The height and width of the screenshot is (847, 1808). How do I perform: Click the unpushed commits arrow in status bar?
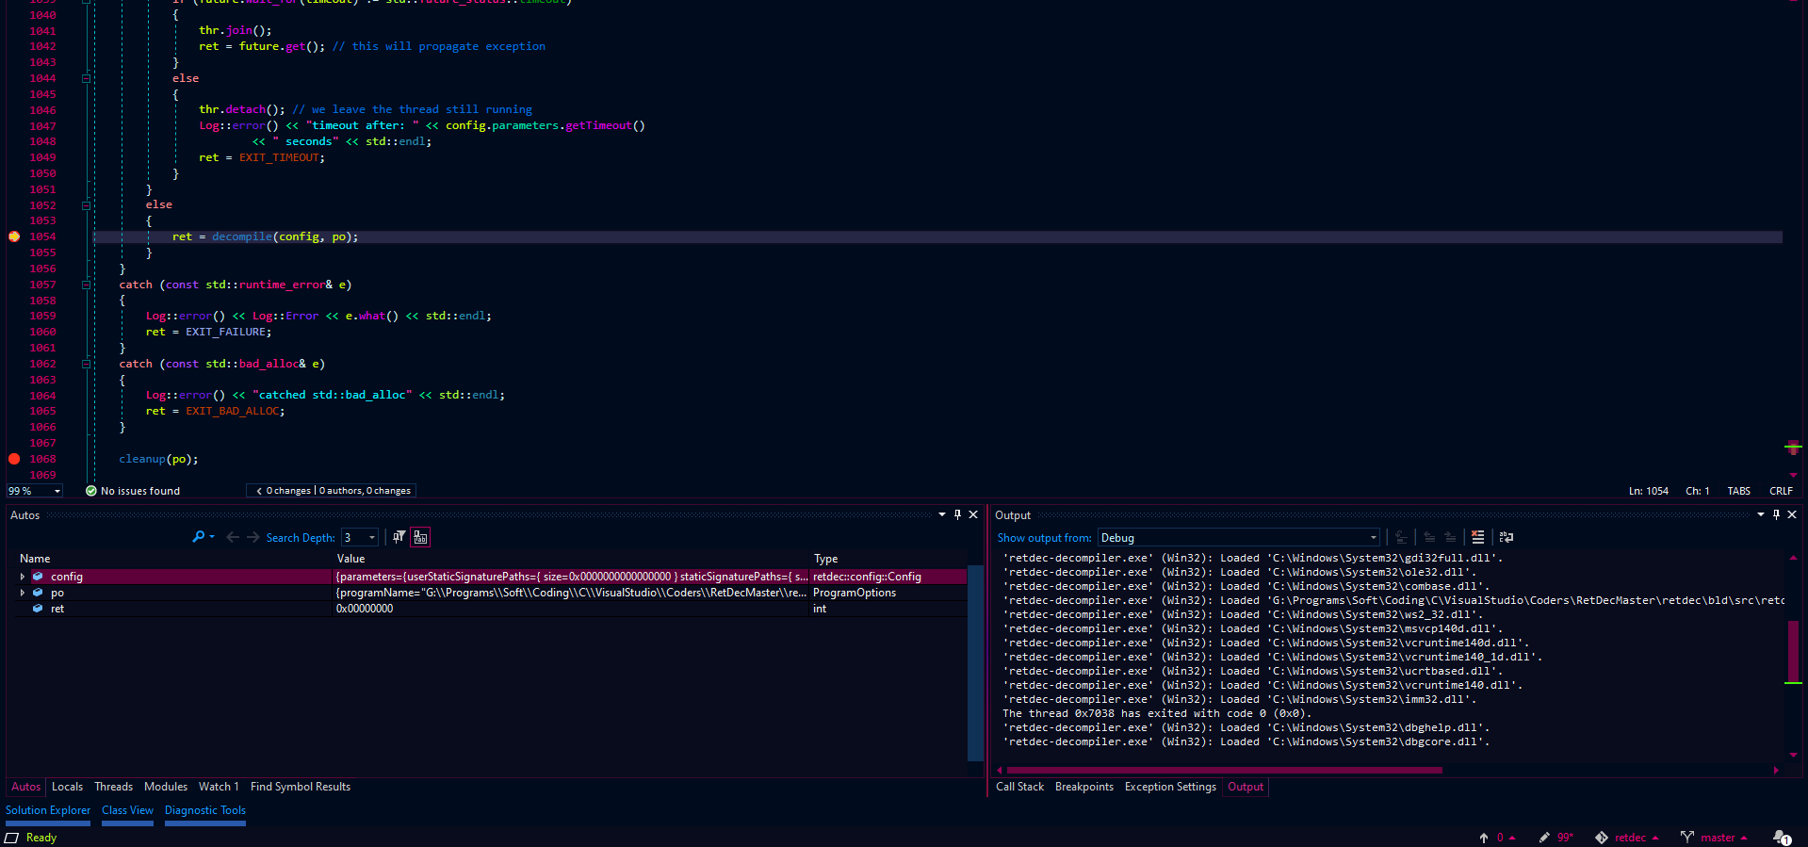1496,838
